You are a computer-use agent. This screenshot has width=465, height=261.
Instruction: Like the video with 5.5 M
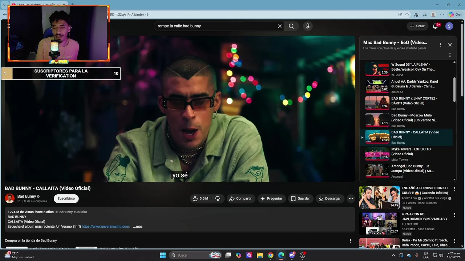coord(200,199)
